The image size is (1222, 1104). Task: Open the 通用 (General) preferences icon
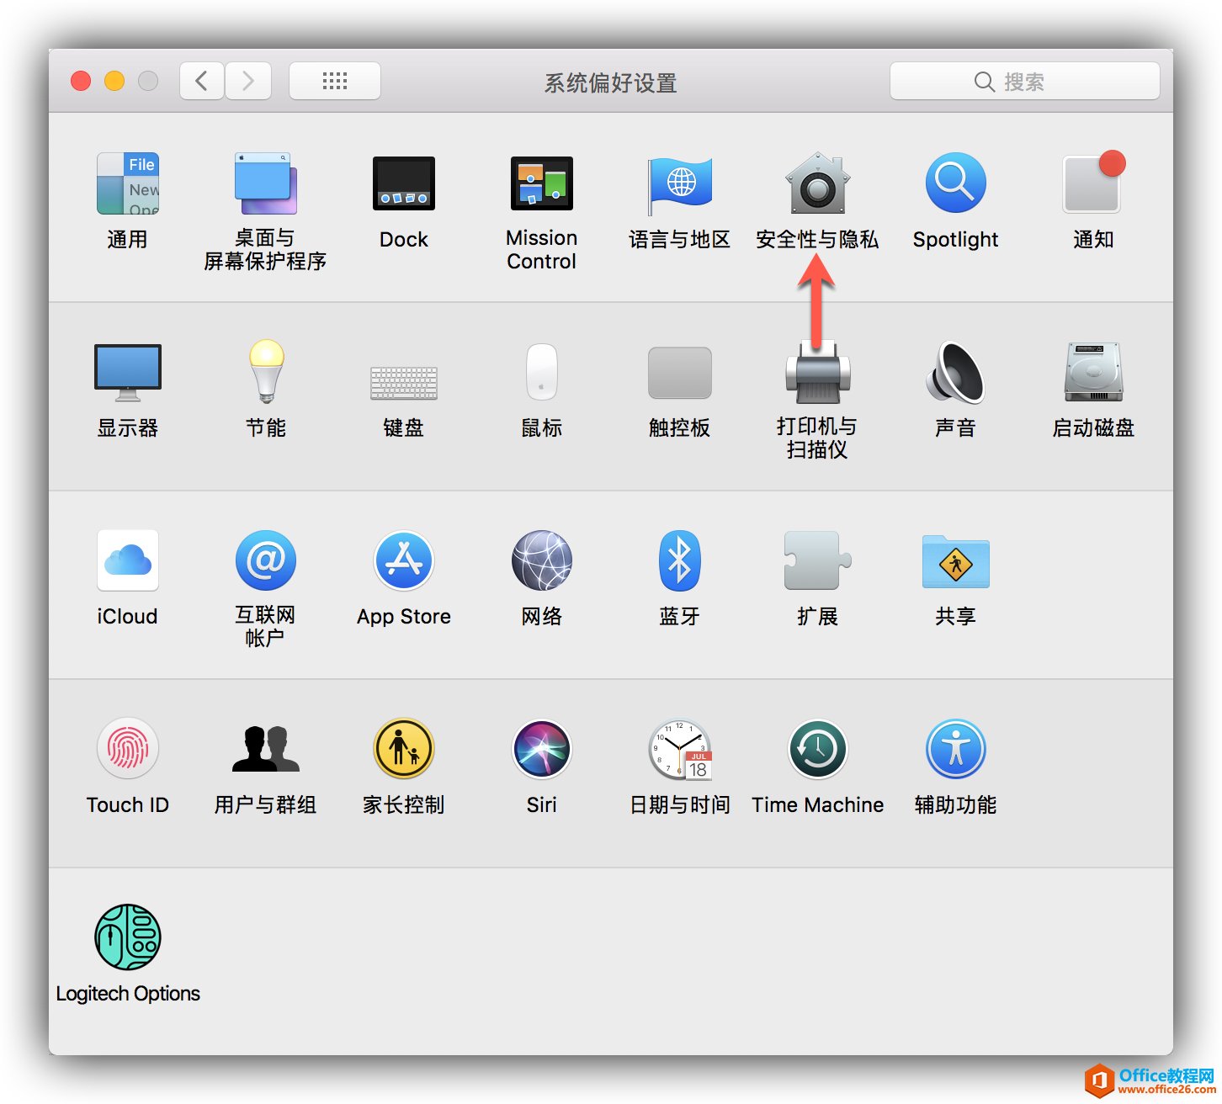coord(127,183)
